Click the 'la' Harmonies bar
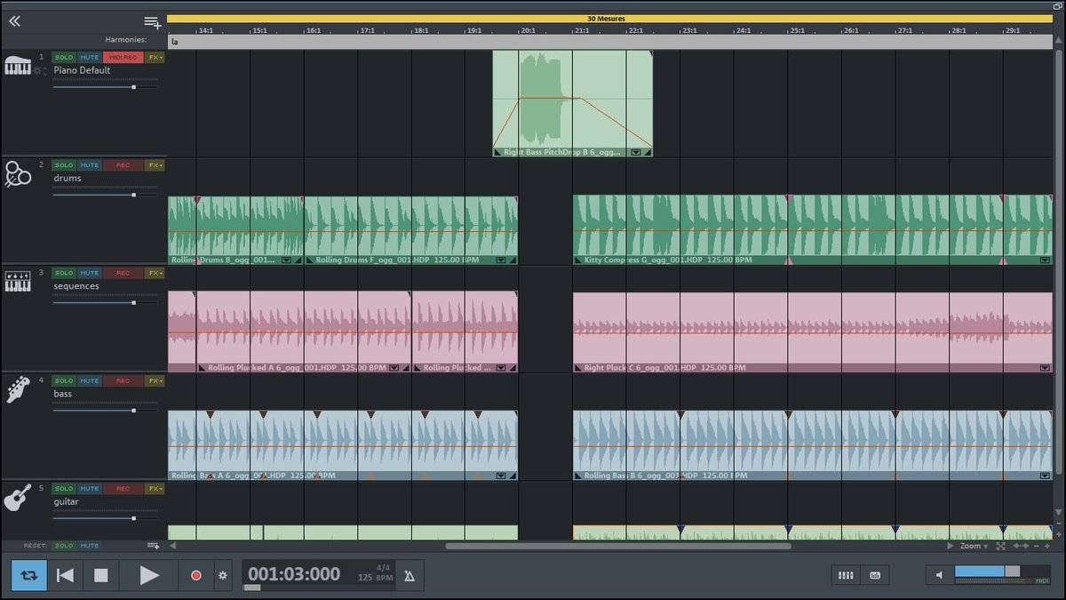The width and height of the screenshot is (1066, 600). (x=609, y=41)
